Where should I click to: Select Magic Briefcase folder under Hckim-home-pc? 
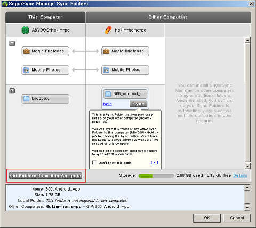[x=125, y=51]
